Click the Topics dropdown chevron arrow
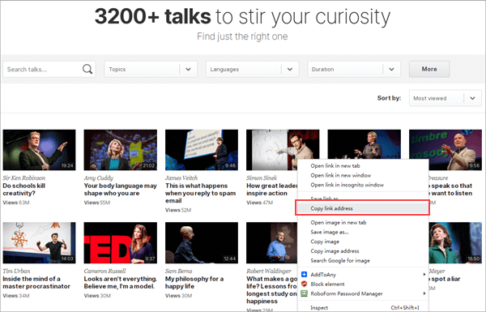The height and width of the screenshot is (312, 486). point(188,69)
